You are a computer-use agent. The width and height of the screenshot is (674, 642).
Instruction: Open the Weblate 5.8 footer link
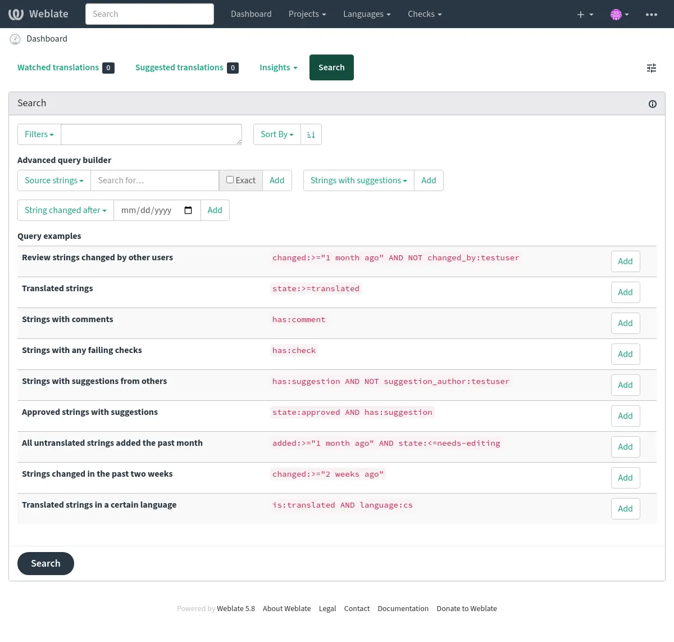[236, 609]
